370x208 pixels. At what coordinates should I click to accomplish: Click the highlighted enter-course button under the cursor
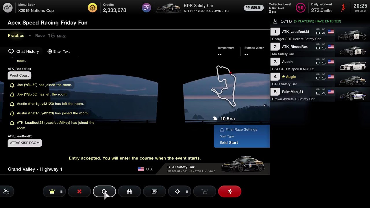104,192
